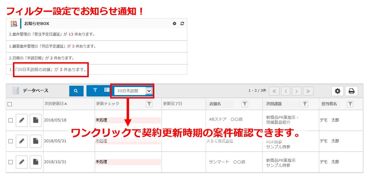
Task: Open the 受注予定日遅延 notification entry
Action: click(52, 34)
